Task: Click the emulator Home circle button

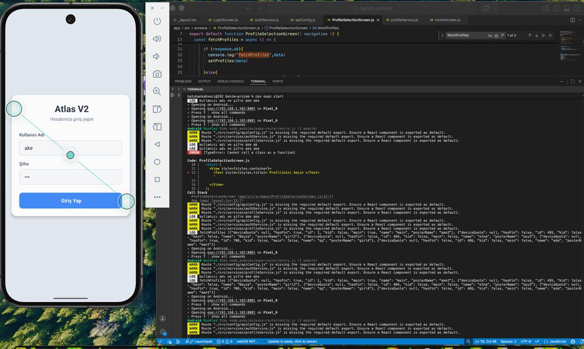Action: pos(157,162)
